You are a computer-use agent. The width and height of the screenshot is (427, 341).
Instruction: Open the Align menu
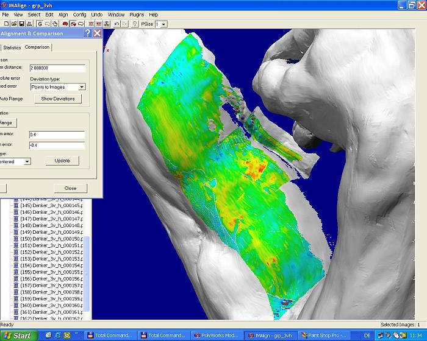[x=63, y=14]
